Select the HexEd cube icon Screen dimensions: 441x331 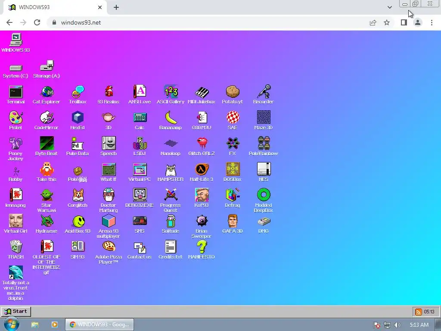coord(78,121)
